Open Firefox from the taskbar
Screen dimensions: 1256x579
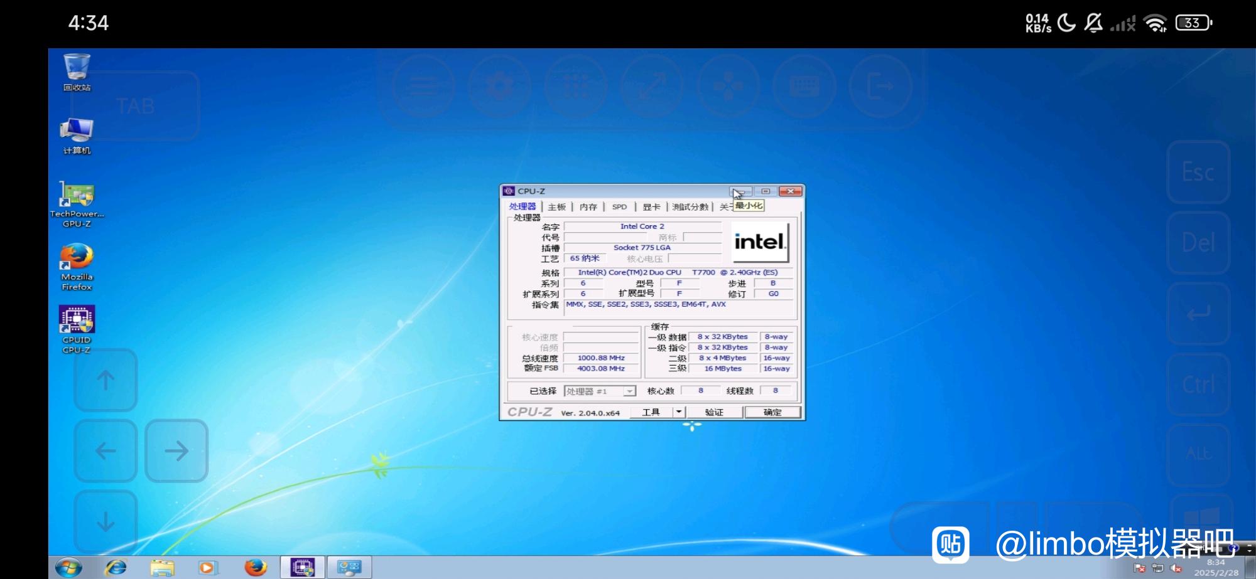coord(255,567)
